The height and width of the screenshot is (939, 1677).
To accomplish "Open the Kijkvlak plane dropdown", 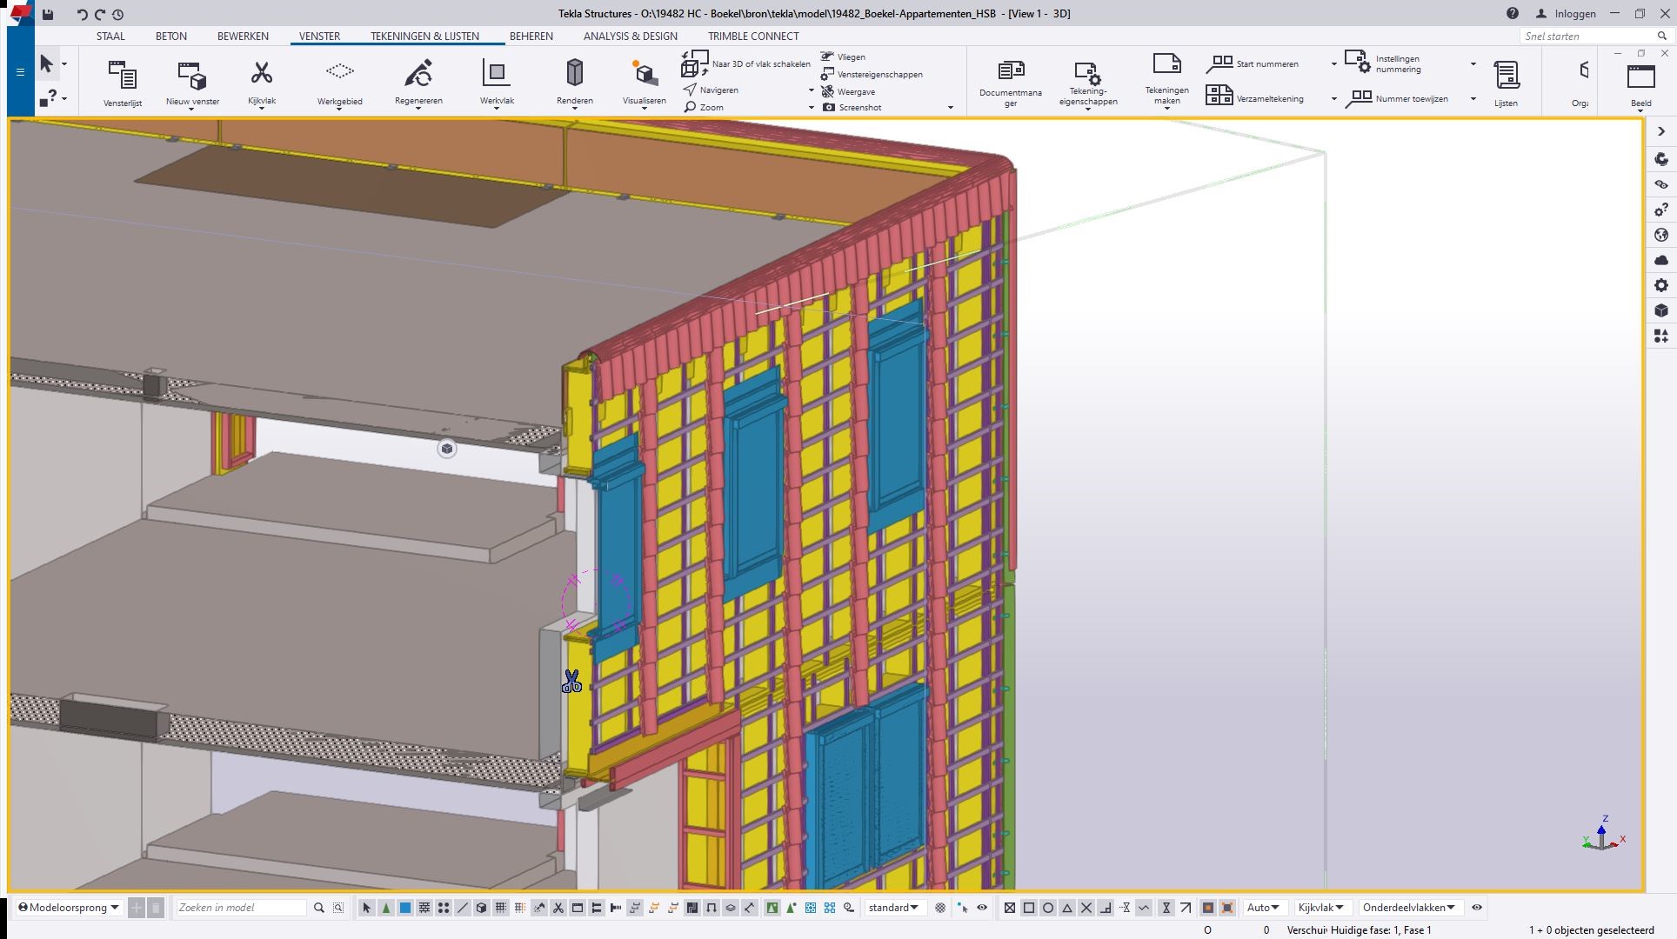I will [1321, 908].
